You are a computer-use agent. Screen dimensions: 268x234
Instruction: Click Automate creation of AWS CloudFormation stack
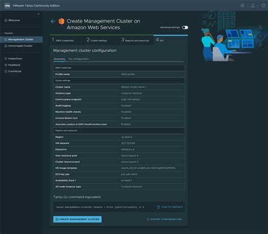pyautogui.click(x=81, y=124)
